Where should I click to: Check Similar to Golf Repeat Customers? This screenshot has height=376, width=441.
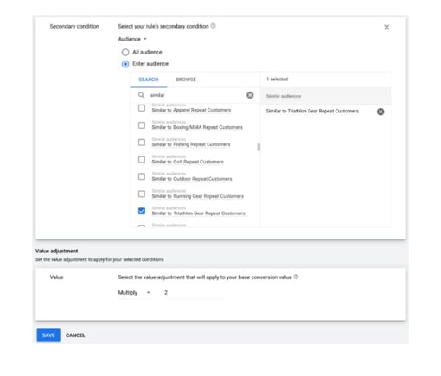click(x=142, y=159)
